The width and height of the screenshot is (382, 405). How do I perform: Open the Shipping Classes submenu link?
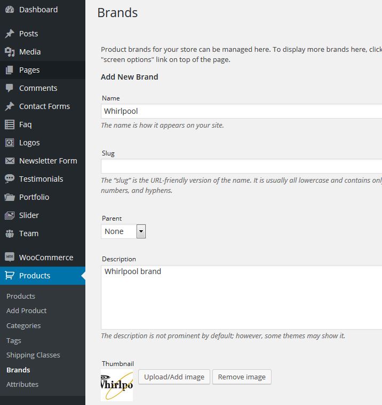tap(33, 355)
